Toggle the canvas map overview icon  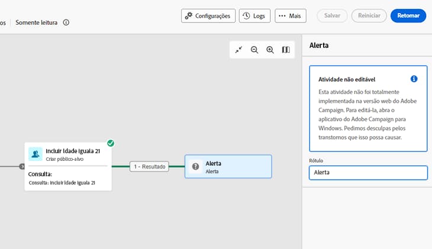coord(286,50)
